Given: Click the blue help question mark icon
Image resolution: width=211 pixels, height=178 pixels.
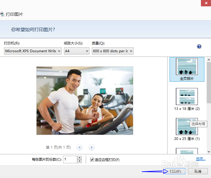Looking at the screenshot, I should coord(199,46).
